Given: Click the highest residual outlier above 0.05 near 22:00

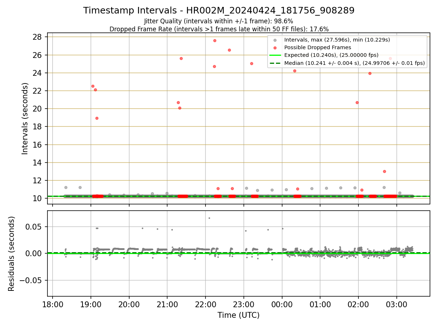Looking at the screenshot, I should pos(209,218).
